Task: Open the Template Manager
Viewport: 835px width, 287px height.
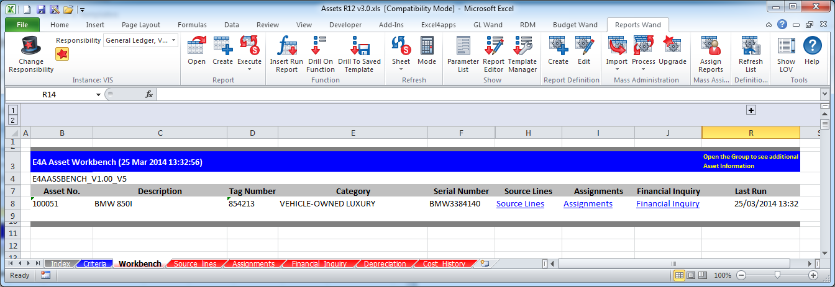Action: (522, 46)
